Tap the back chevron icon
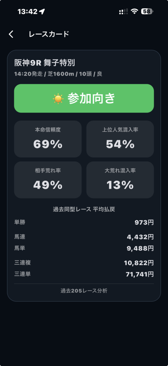Image resolution: width=168 pixels, height=366 pixels. coord(11,34)
